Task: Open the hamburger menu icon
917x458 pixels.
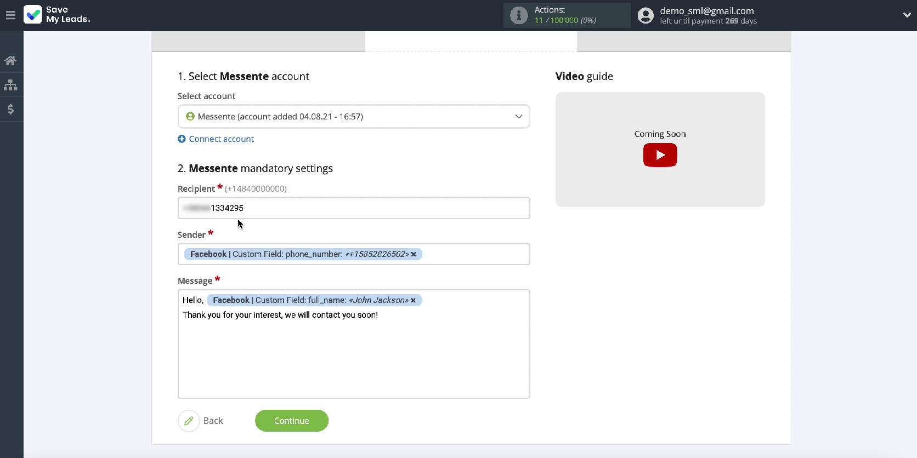Action: tap(10, 15)
